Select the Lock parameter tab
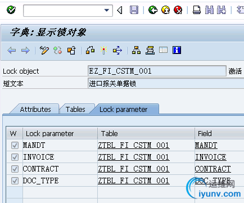This screenshot has height=203, width=244. point(124,109)
